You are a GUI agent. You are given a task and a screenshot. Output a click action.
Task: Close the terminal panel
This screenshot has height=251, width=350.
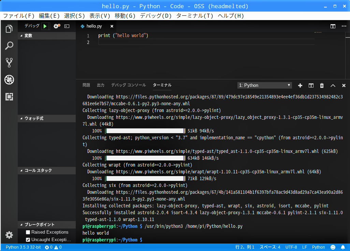[x=344, y=85]
